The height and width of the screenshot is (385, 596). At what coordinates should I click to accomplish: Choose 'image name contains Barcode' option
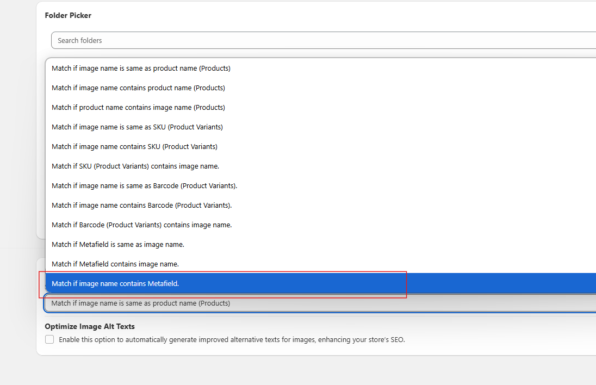pyautogui.click(x=141, y=206)
